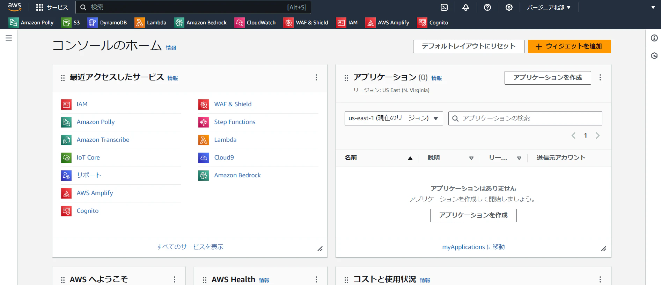Open Lambda from the favorites bar
The width and height of the screenshot is (661, 285).
[150, 23]
